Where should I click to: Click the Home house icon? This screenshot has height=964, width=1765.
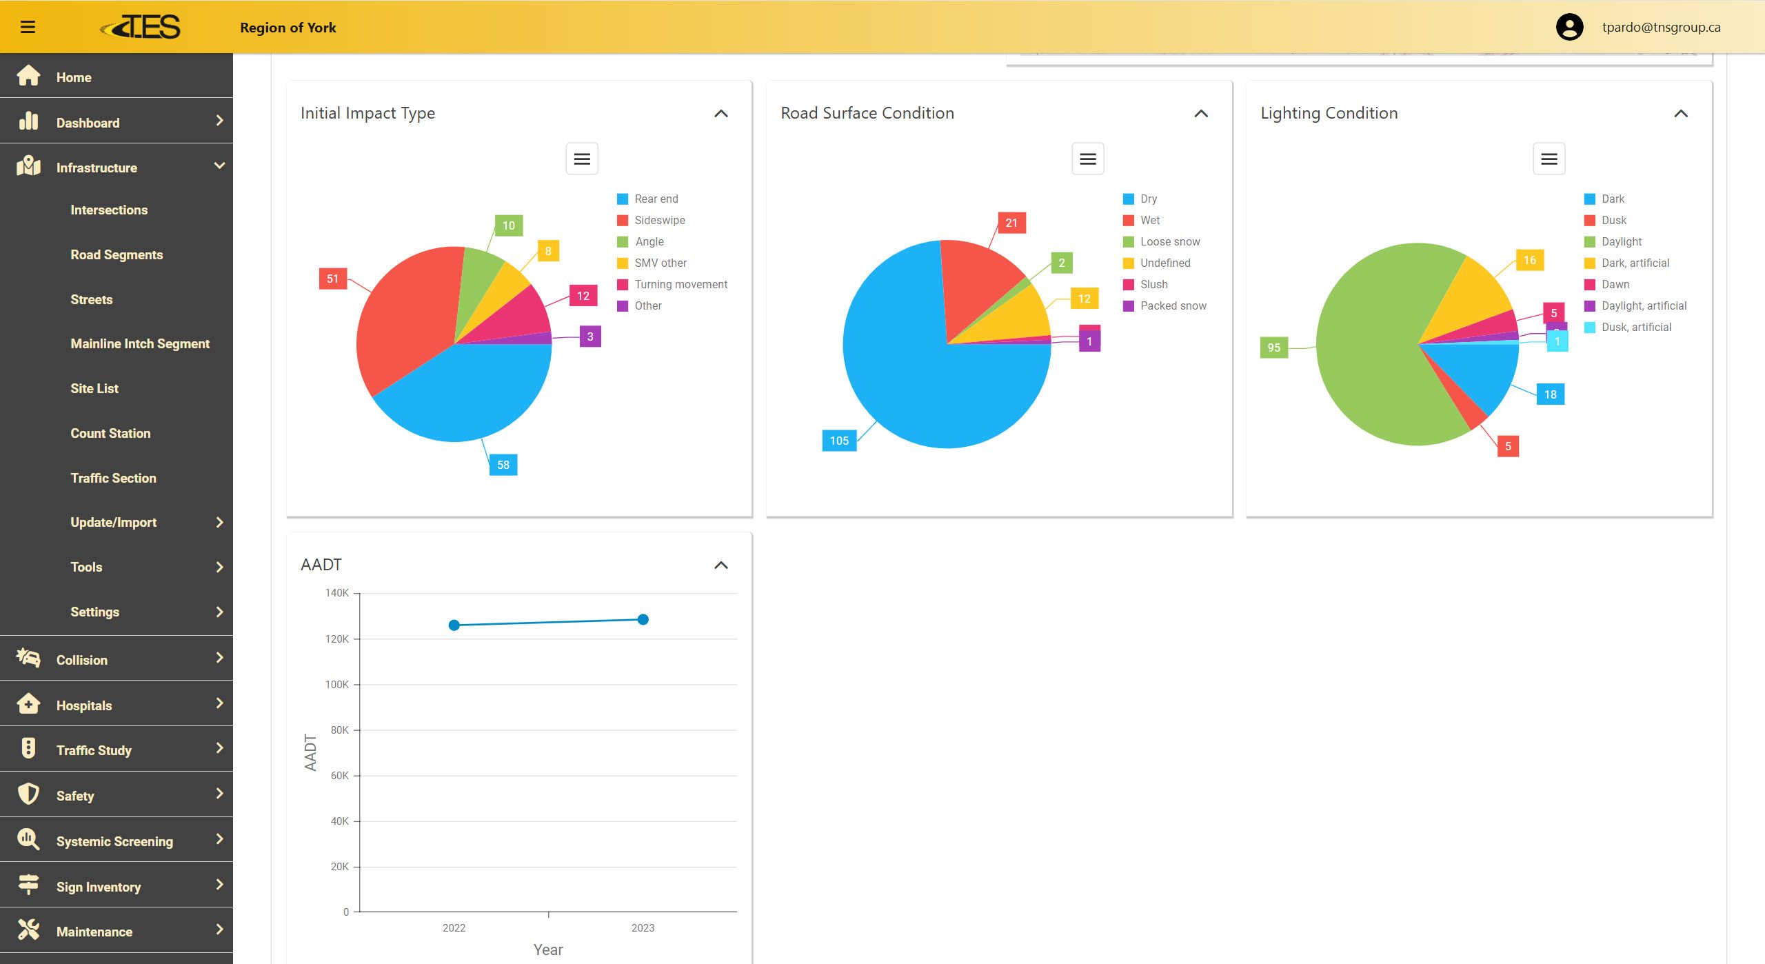[28, 76]
